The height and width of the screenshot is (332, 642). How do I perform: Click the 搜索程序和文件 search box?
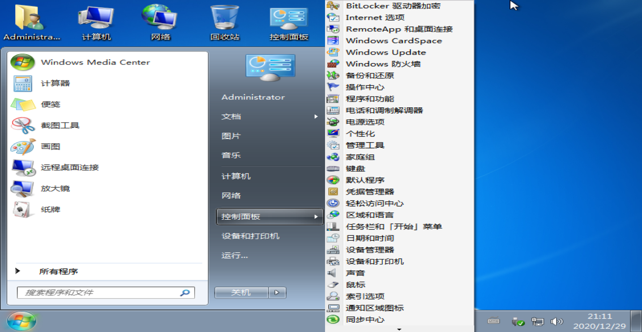pyautogui.click(x=106, y=293)
